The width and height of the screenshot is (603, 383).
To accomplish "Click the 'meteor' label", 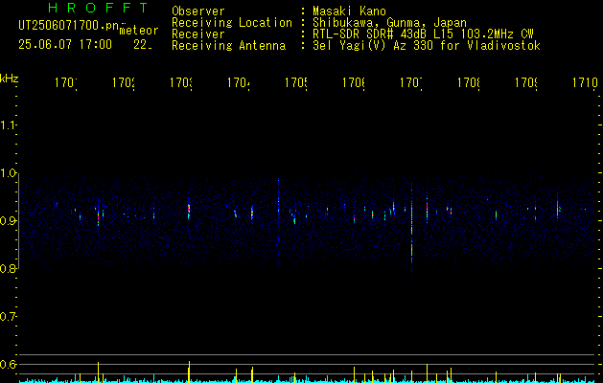I will 139,31.
